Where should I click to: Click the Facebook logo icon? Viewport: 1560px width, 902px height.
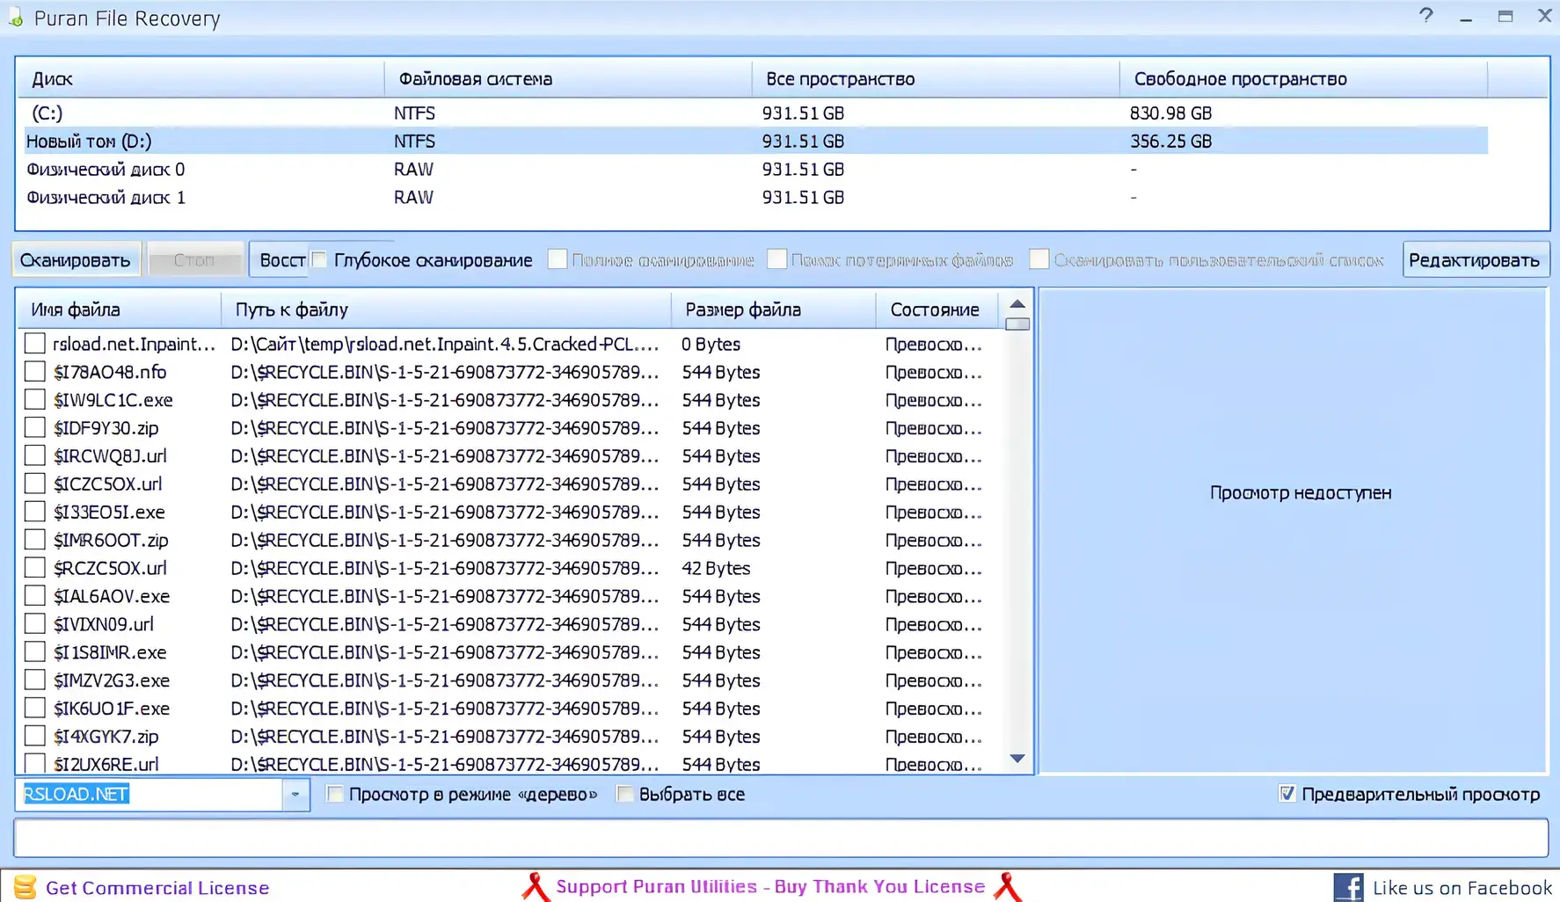tap(1347, 887)
